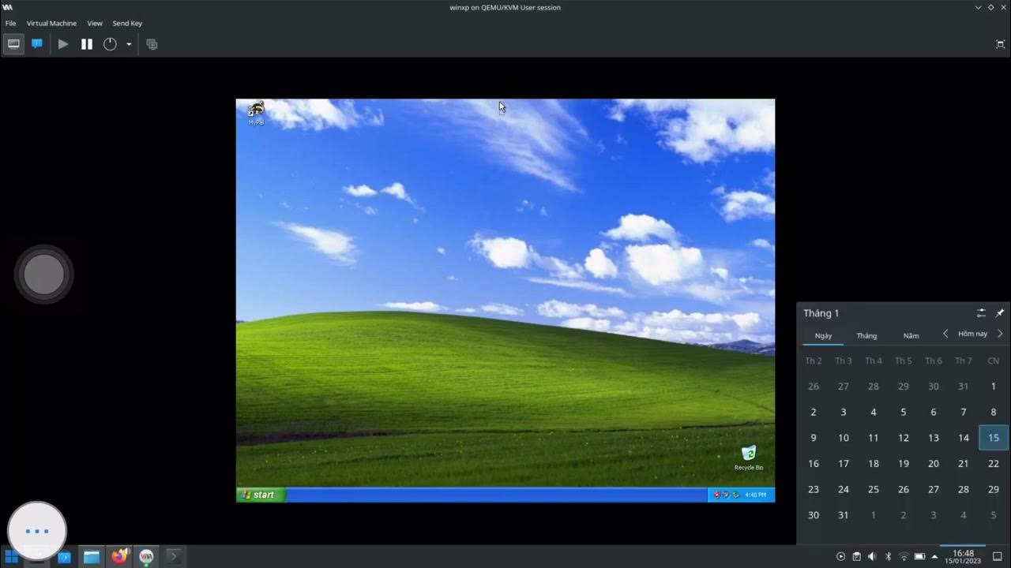Click the XP system tray clock
The height and width of the screenshot is (568, 1011).
click(x=756, y=495)
